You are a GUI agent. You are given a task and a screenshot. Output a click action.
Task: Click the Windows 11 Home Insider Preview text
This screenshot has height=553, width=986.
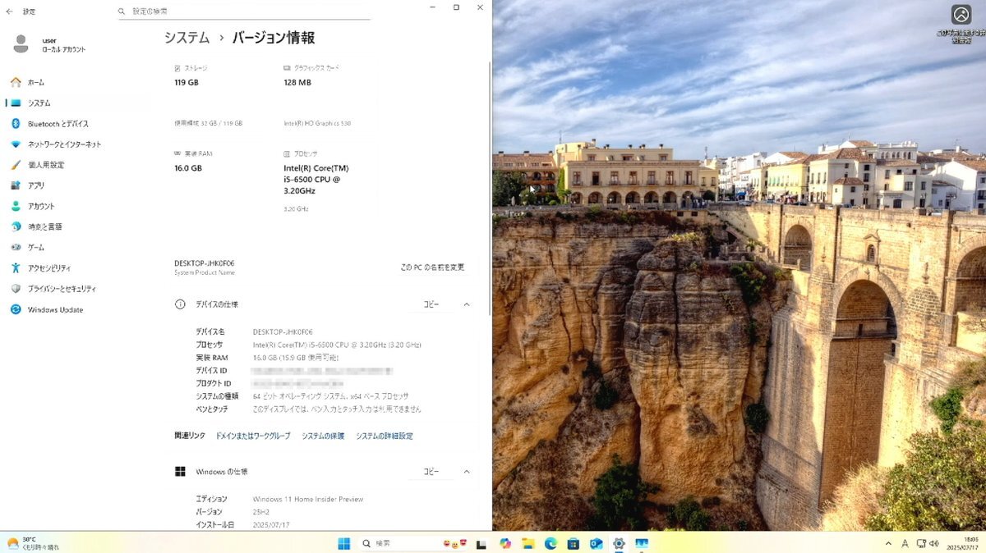[x=308, y=499]
